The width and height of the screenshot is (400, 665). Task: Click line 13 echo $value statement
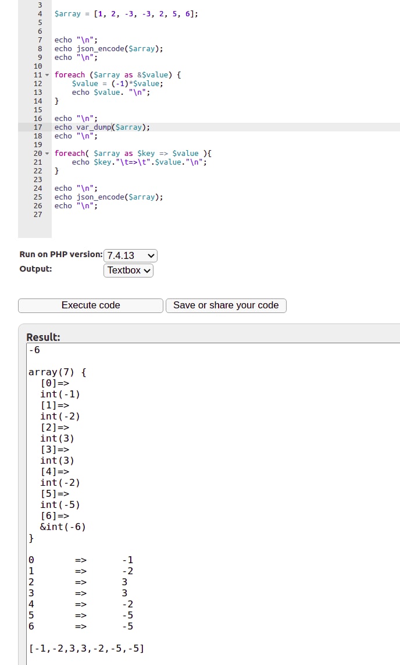pyautogui.click(x=111, y=93)
